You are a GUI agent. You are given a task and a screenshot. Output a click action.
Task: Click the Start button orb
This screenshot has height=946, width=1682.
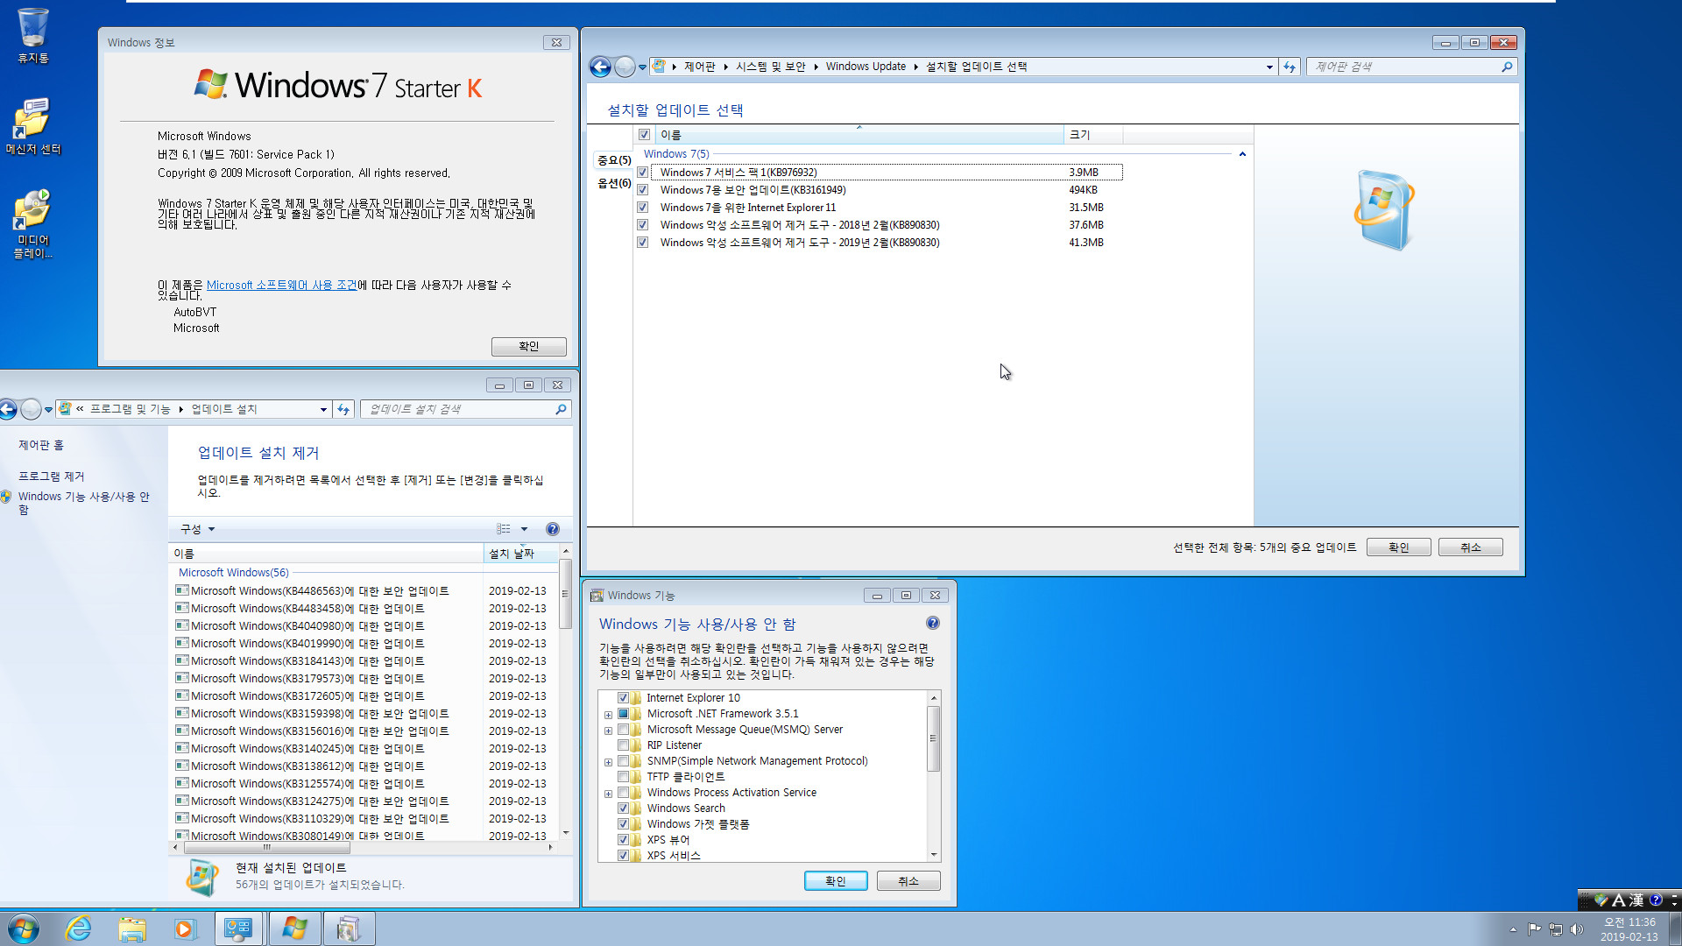click(24, 928)
